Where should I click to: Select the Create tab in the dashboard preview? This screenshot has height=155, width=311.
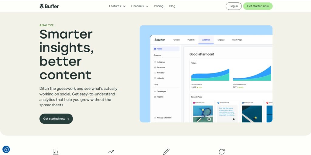pyautogui.click(x=176, y=40)
